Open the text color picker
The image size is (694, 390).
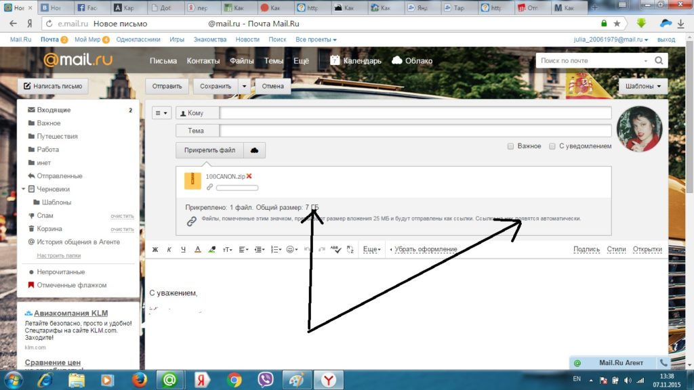(197, 249)
